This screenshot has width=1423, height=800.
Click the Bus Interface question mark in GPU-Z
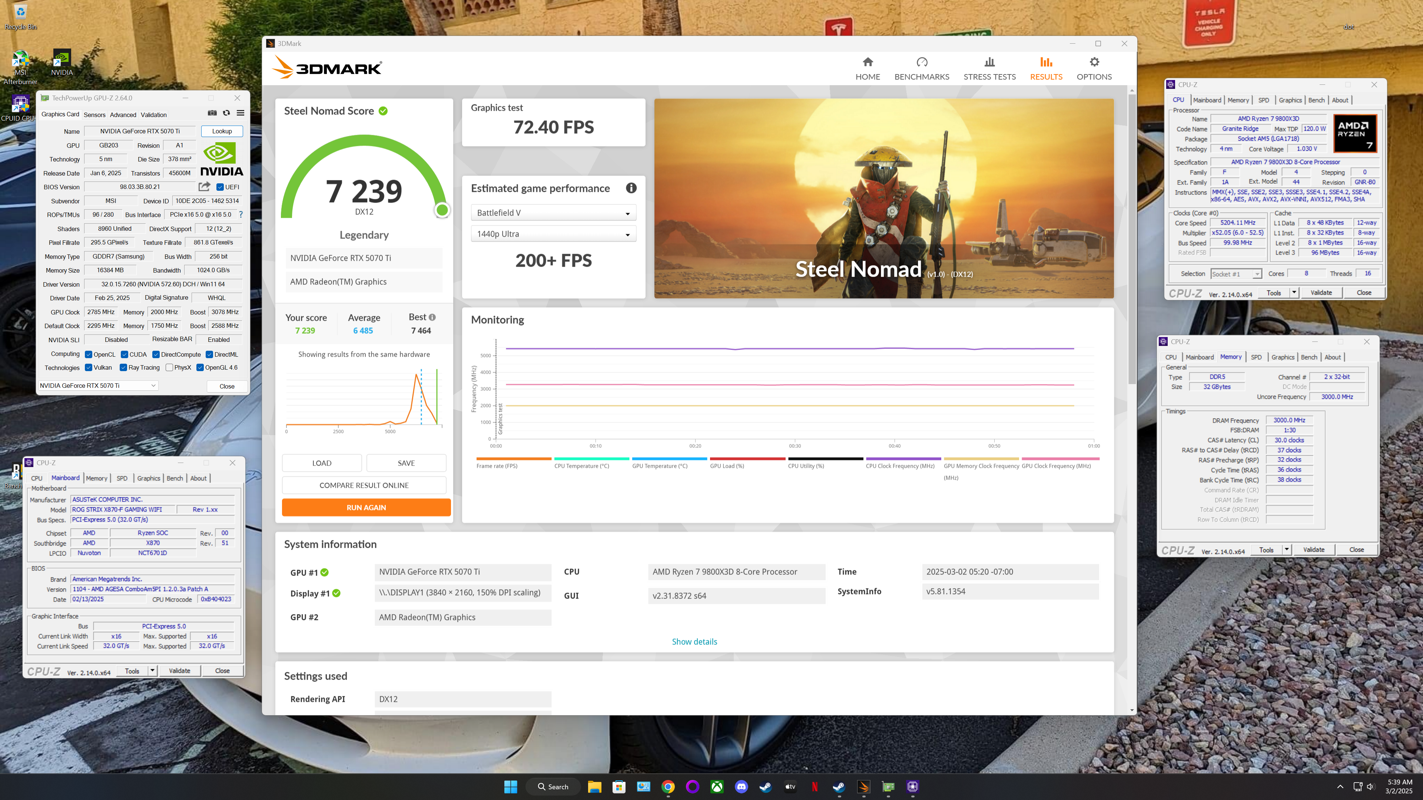click(241, 214)
